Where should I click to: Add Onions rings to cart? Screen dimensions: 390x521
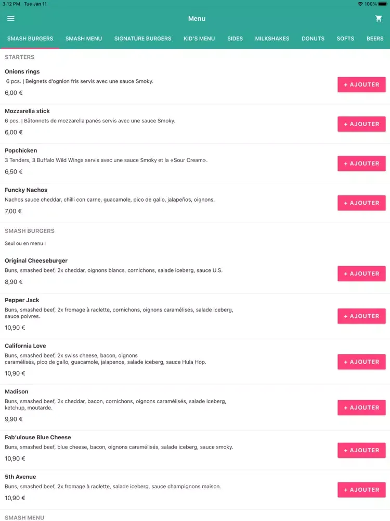coord(361,85)
